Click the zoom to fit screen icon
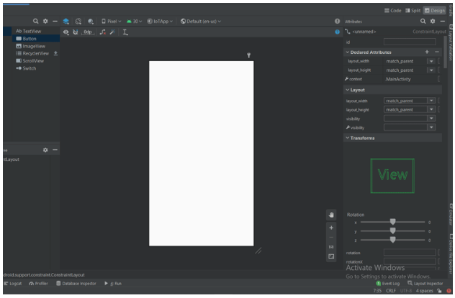This screenshot has width=455, height=298. pos(331,256)
